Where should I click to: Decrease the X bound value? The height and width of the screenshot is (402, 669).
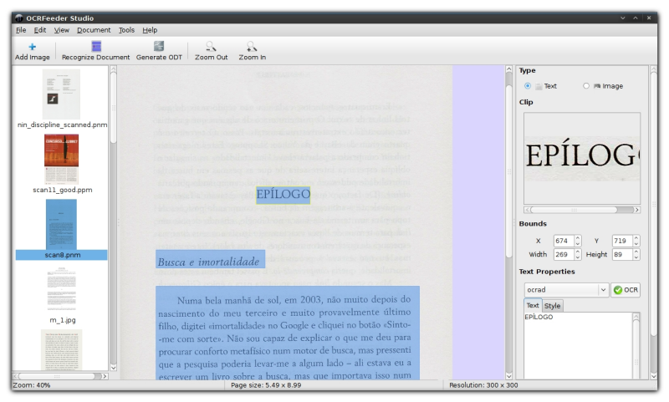(578, 244)
